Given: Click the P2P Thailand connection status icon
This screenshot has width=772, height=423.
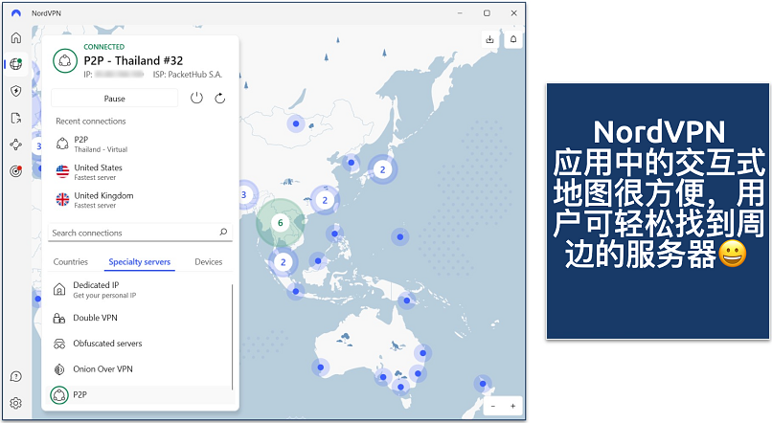Looking at the screenshot, I should (x=65, y=61).
